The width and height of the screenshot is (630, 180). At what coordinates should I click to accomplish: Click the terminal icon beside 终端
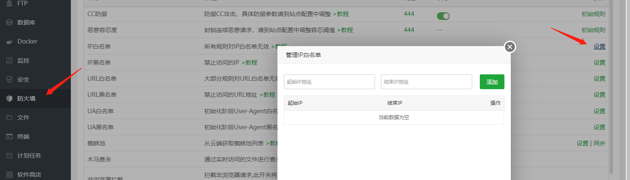pyautogui.click(x=9, y=136)
